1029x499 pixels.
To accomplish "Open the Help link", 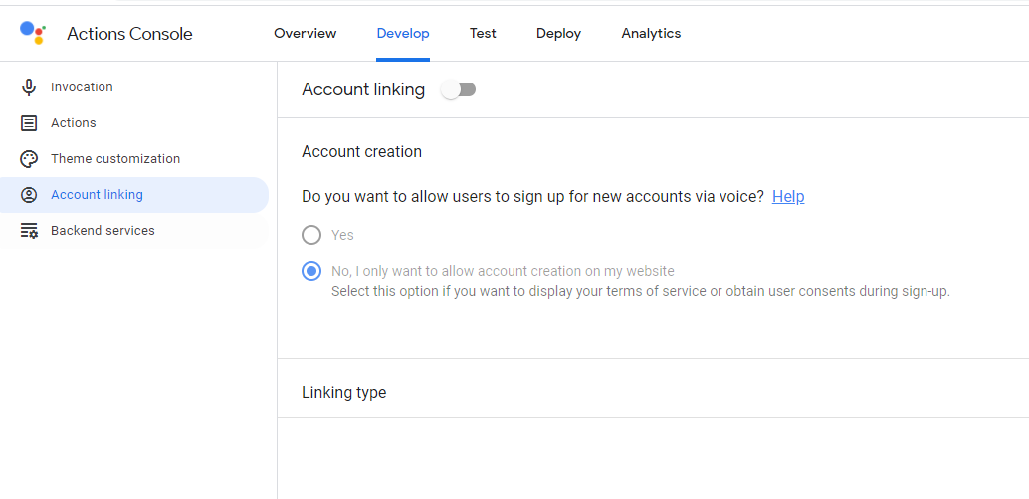I will pos(788,197).
